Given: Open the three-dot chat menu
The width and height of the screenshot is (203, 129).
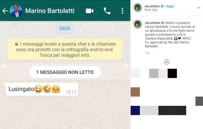Looking at the screenshot, I should click(x=122, y=11).
